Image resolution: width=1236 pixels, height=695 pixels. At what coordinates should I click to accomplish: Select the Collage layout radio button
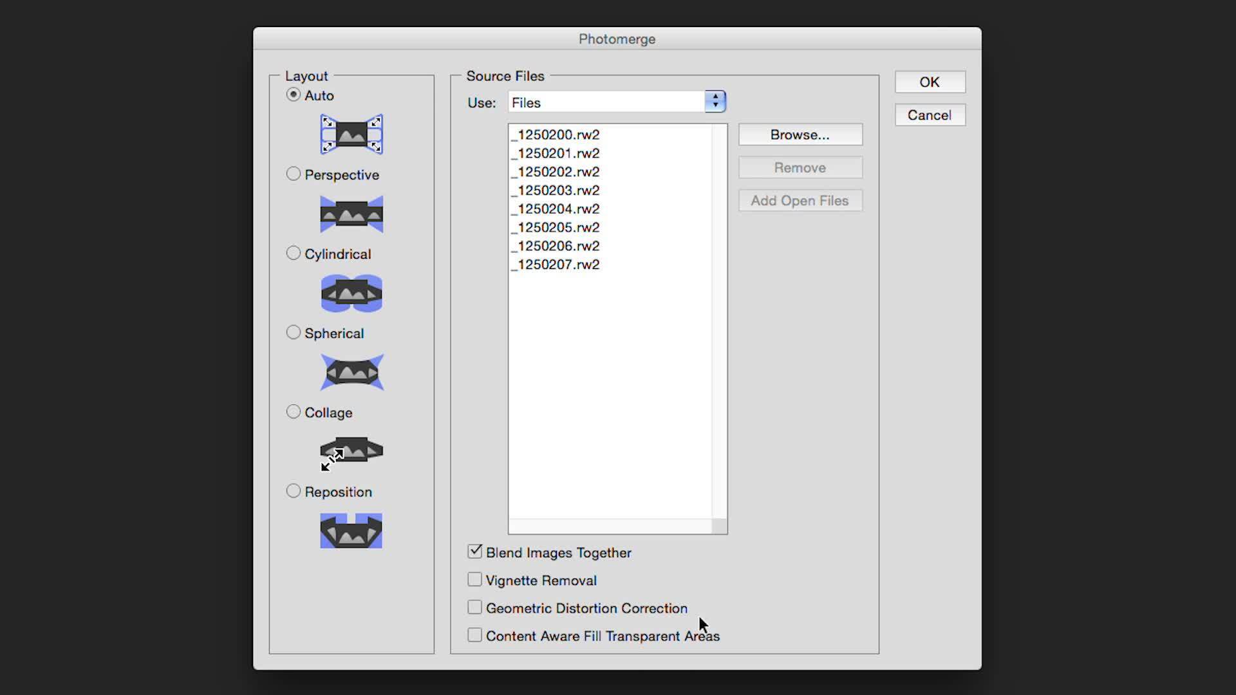294,411
